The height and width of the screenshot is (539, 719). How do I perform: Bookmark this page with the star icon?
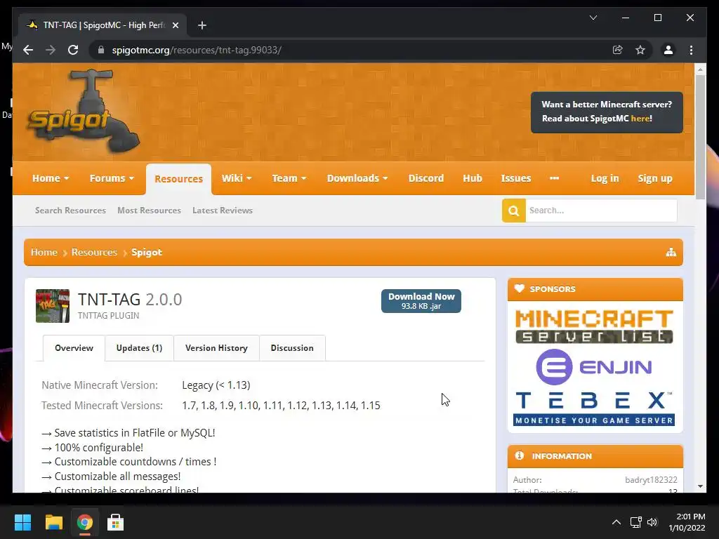(x=640, y=50)
